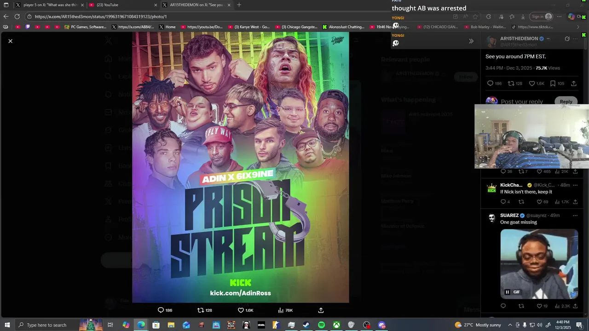589x331 pixels.
Task: Open Task View on the taskbar
Action: pos(110,325)
